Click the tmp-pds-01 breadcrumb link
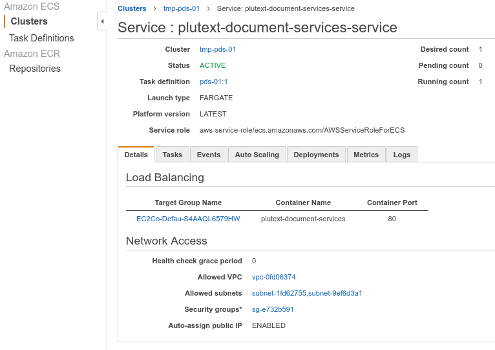This screenshot has height=350, width=495. coord(182,8)
